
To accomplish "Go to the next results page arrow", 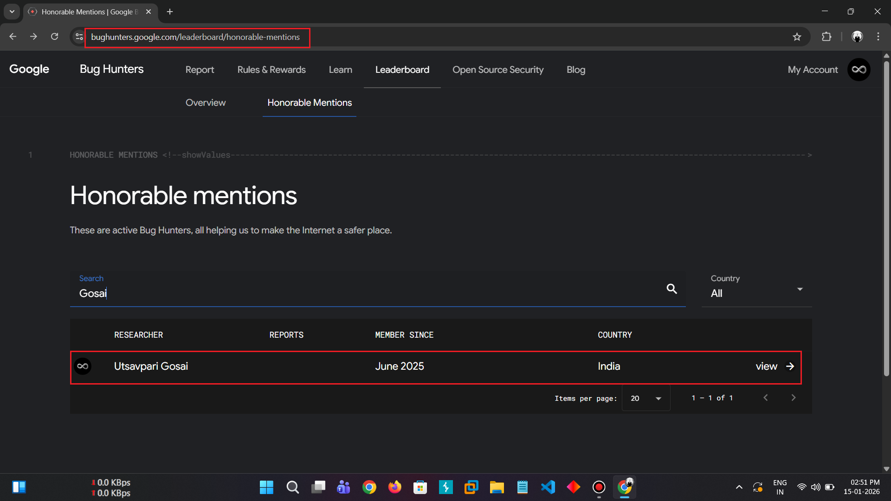I will point(794,398).
